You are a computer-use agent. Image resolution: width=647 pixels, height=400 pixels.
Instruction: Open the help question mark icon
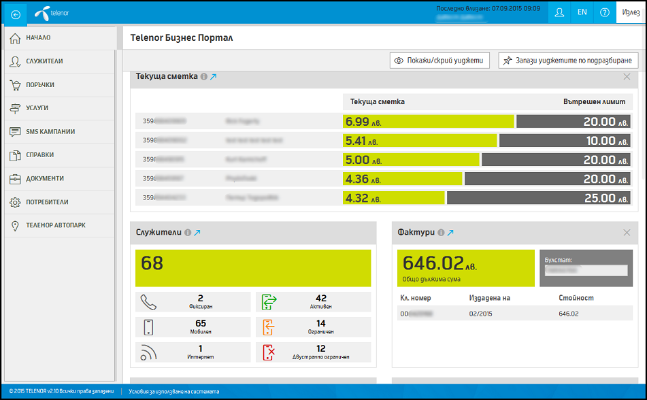[605, 12]
